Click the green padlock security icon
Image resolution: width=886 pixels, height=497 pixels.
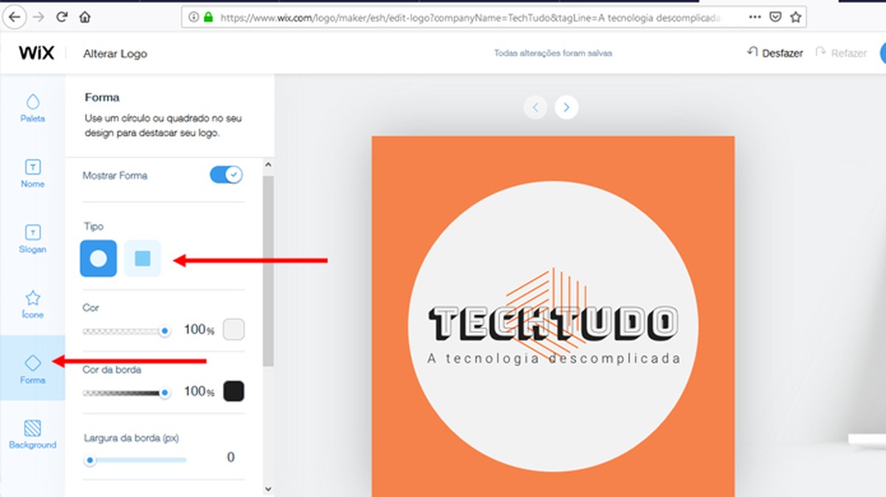pyautogui.click(x=208, y=16)
